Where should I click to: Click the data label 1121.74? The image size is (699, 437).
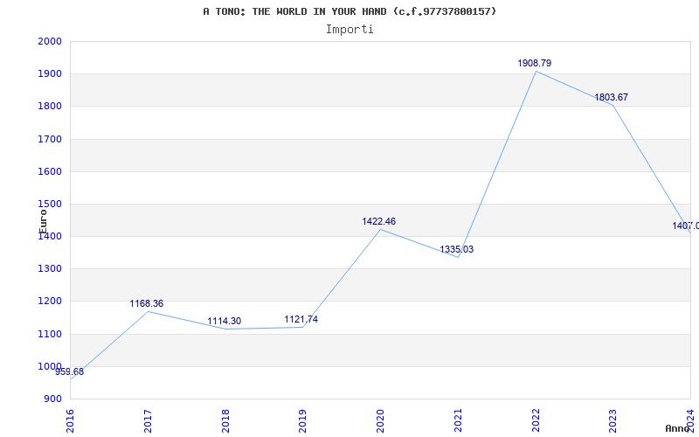click(301, 319)
